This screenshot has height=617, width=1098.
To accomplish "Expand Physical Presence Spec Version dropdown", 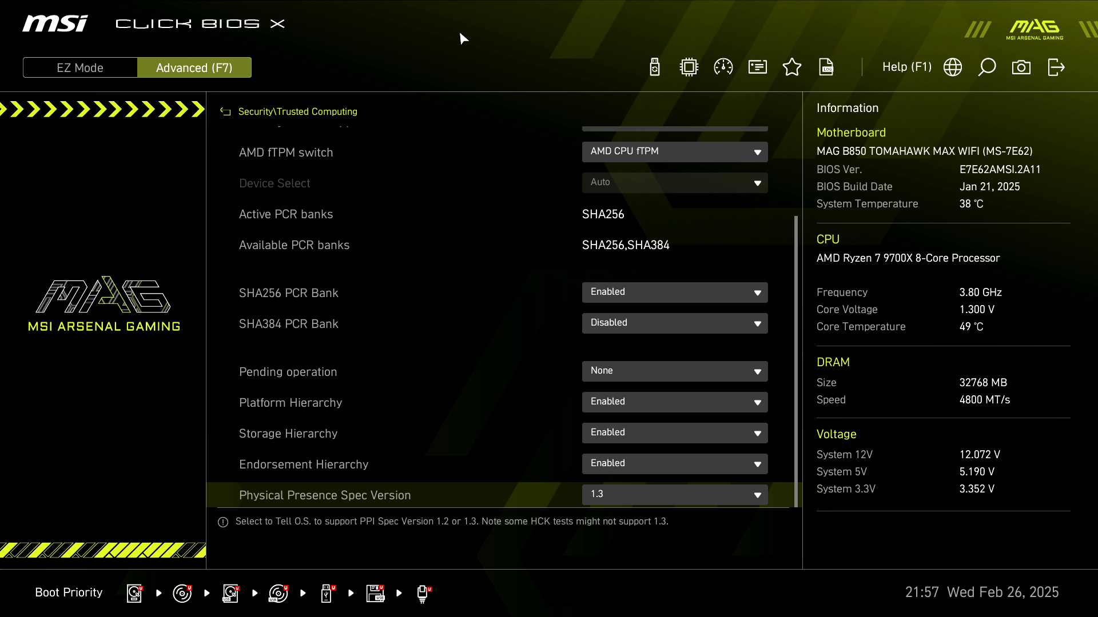I will click(x=757, y=494).
